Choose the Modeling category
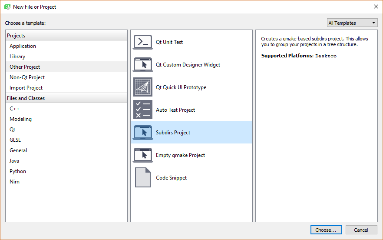Viewport: 383px width, 240px height. (x=21, y=119)
